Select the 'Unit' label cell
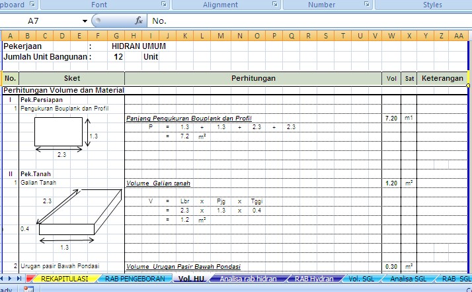This screenshot has height=292, width=472. pos(151,57)
